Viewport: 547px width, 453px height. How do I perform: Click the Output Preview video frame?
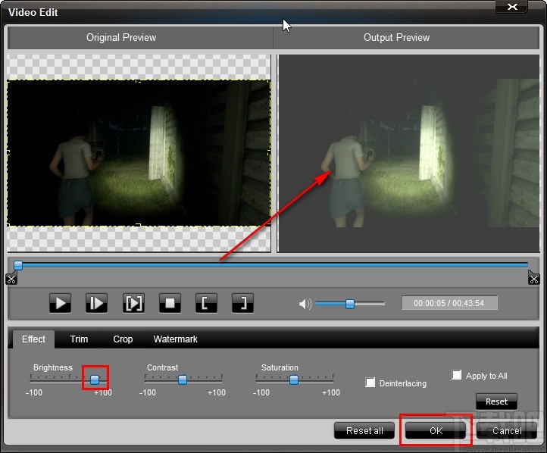tap(409, 153)
